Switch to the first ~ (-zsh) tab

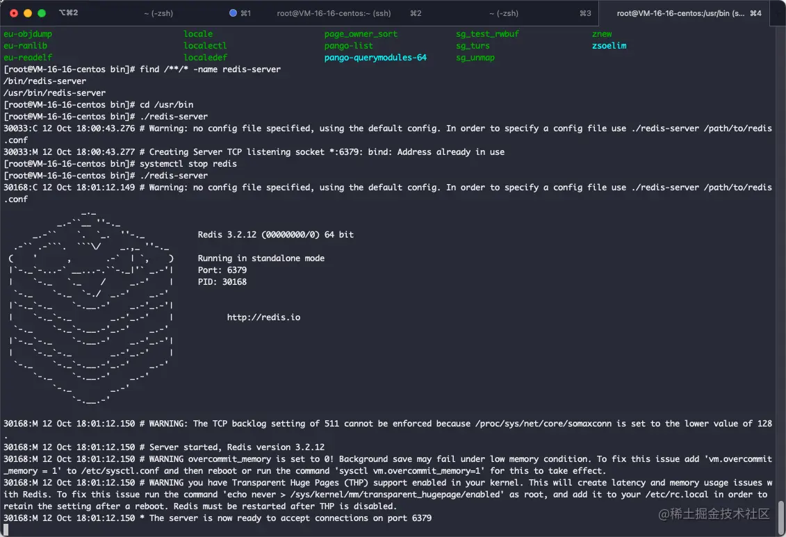click(x=158, y=13)
